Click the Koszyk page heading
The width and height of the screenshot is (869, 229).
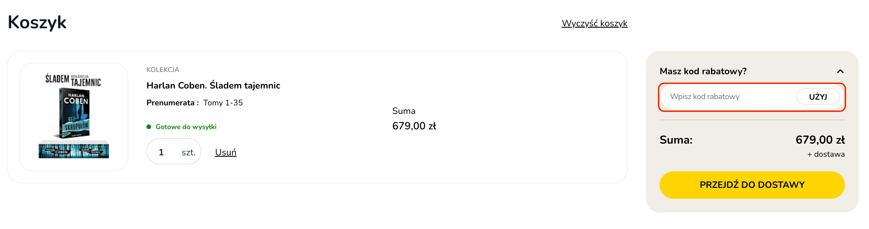[x=37, y=23]
